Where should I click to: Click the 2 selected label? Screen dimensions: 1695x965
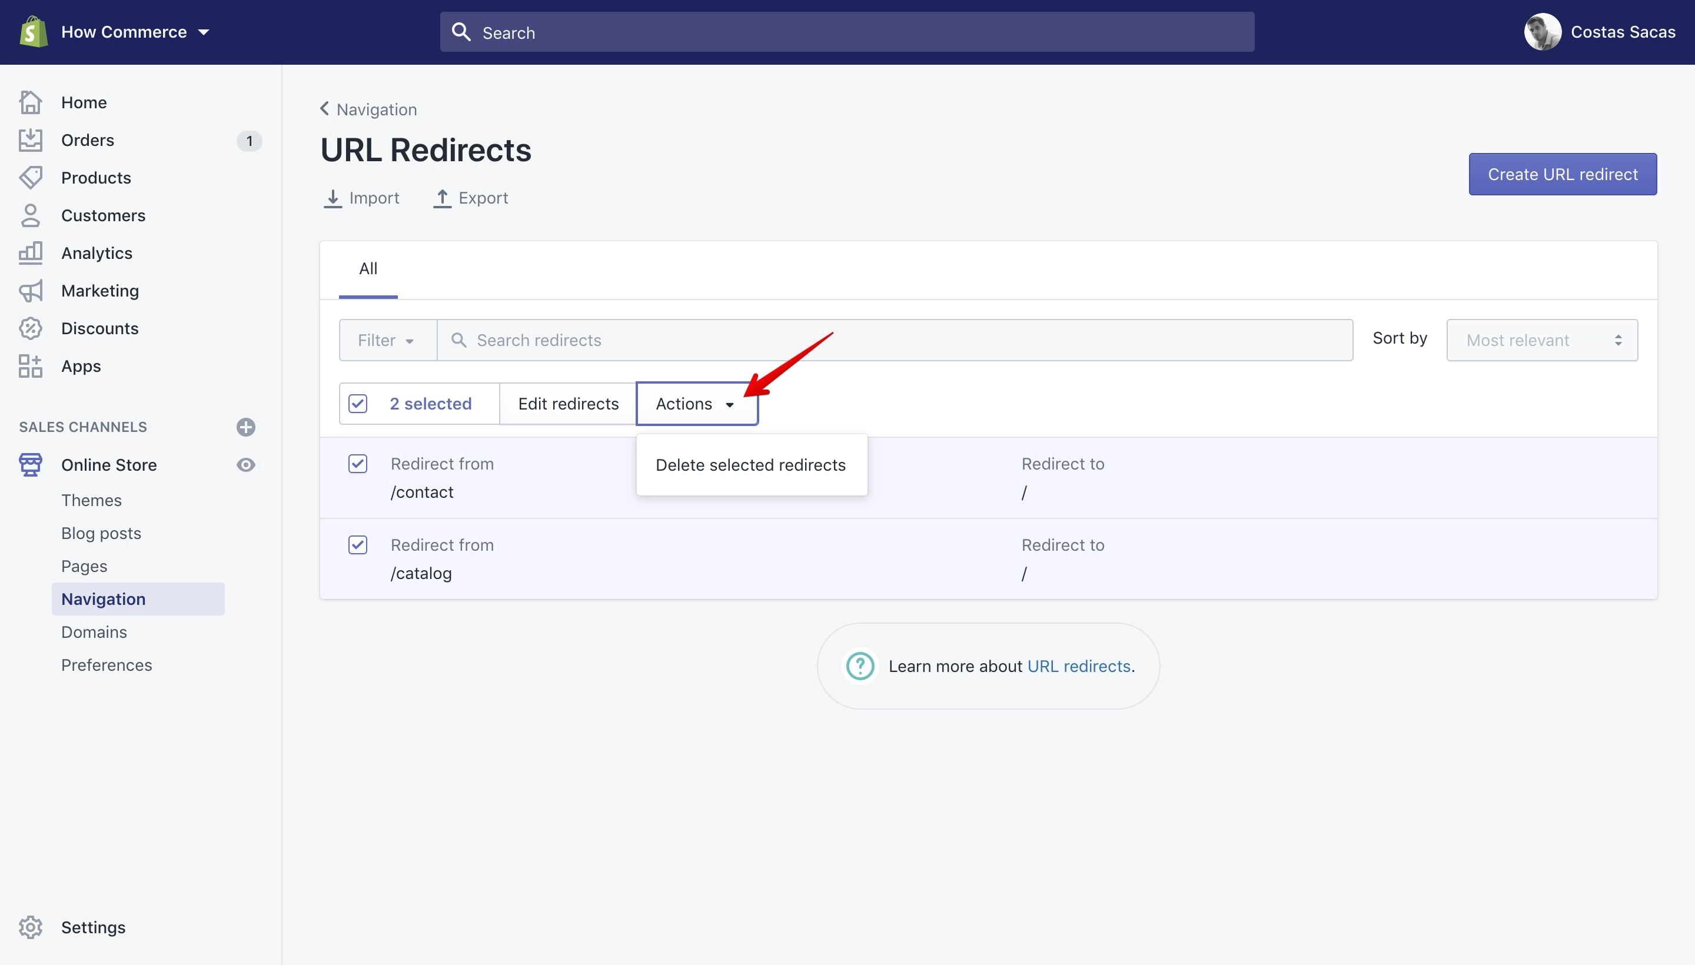click(431, 404)
